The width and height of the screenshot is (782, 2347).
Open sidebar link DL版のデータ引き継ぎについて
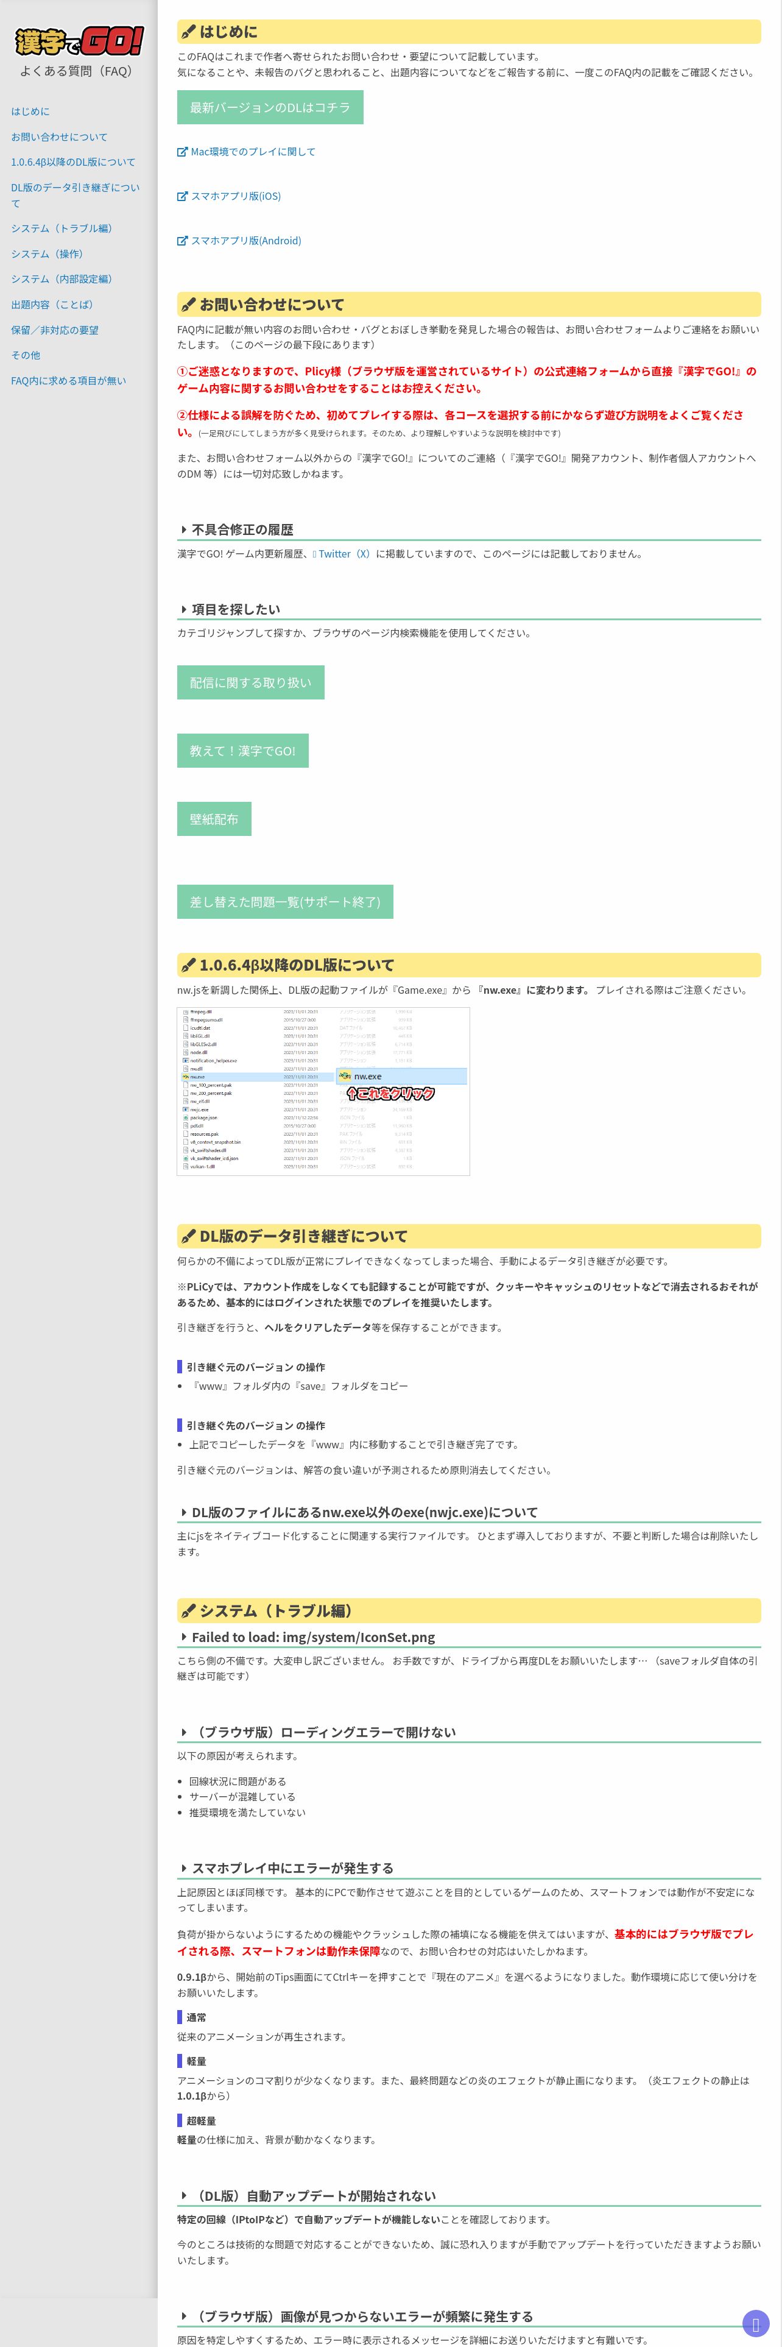click(76, 195)
